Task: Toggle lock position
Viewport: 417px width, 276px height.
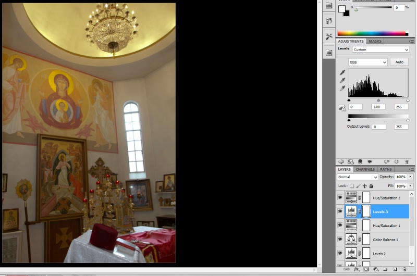Action: pyautogui.click(x=364, y=186)
